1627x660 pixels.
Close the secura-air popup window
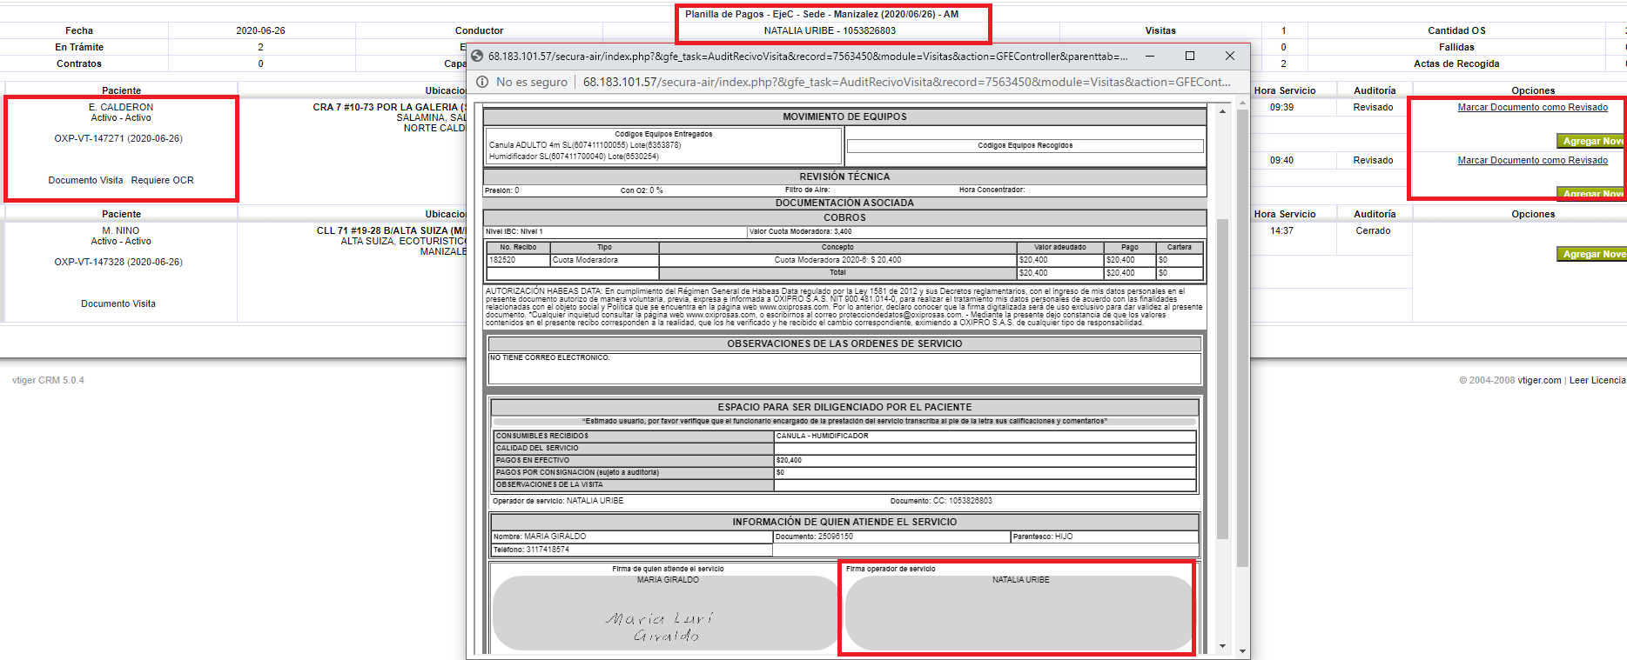(x=1230, y=56)
